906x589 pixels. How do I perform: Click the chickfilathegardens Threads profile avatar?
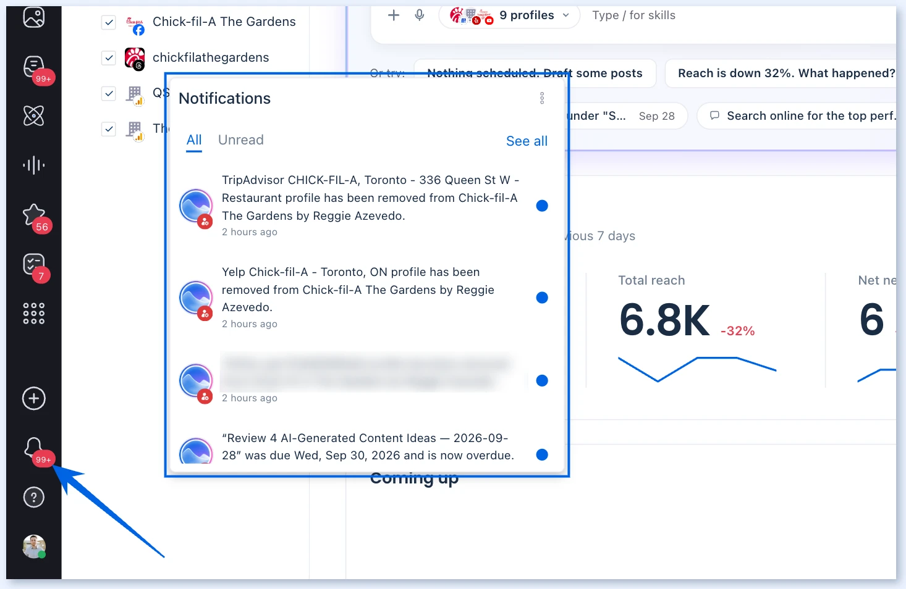[x=135, y=58]
